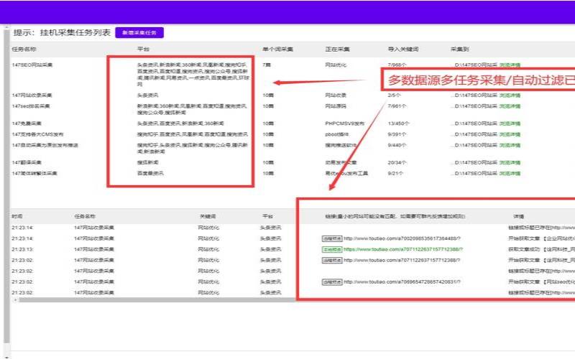Click the 正在采集 column header
Image resolution: width=575 pixels, height=359 pixels.
[x=337, y=49]
